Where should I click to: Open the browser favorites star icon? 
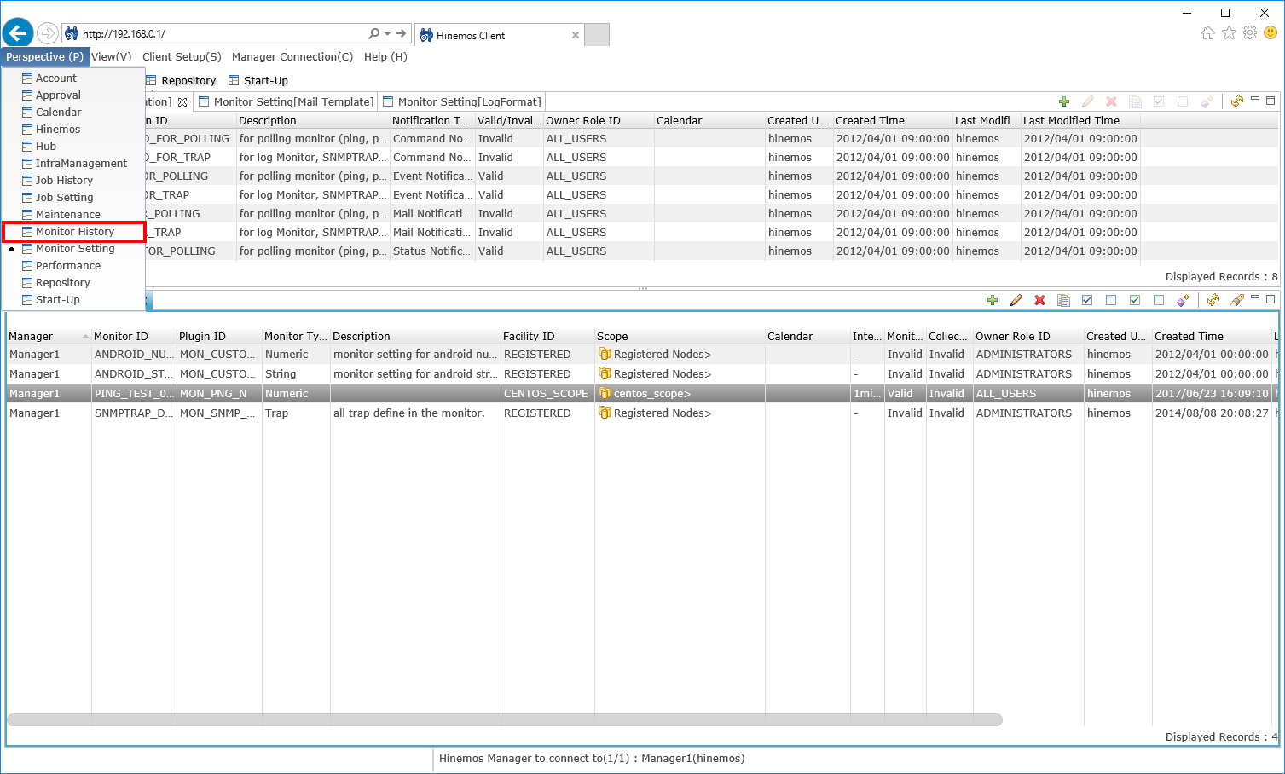tap(1229, 33)
